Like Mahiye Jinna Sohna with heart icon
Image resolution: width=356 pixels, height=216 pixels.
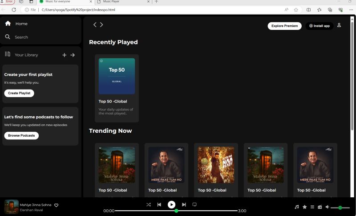pos(57,205)
